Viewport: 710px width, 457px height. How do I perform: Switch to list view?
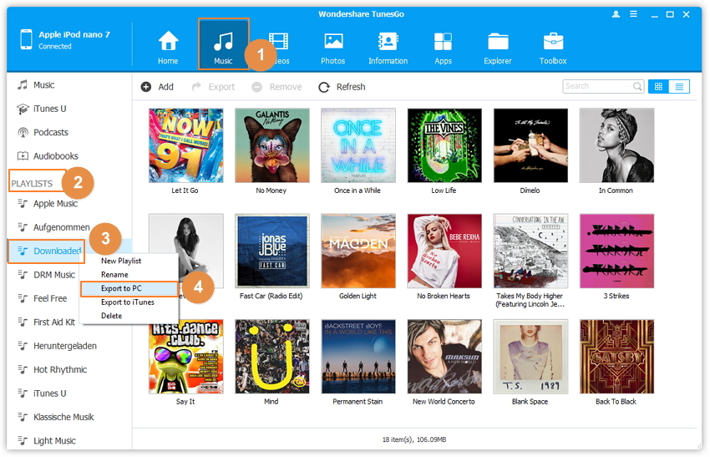tap(680, 86)
